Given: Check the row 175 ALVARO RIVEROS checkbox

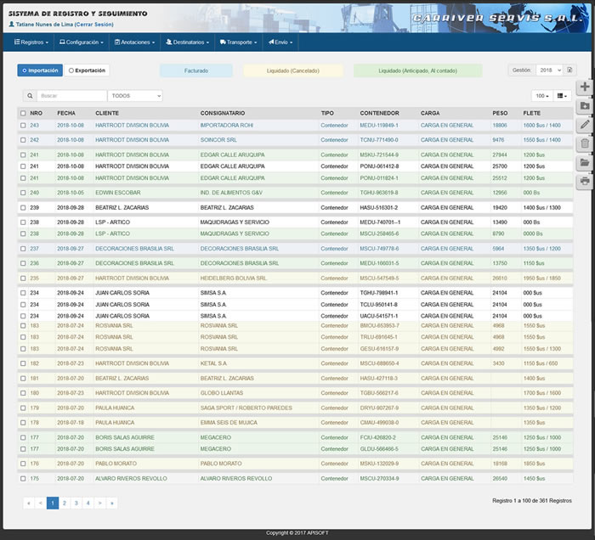Looking at the screenshot, I should pos(23,479).
